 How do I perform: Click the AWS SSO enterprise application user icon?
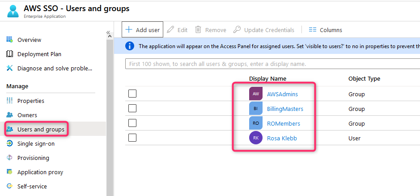point(13,11)
